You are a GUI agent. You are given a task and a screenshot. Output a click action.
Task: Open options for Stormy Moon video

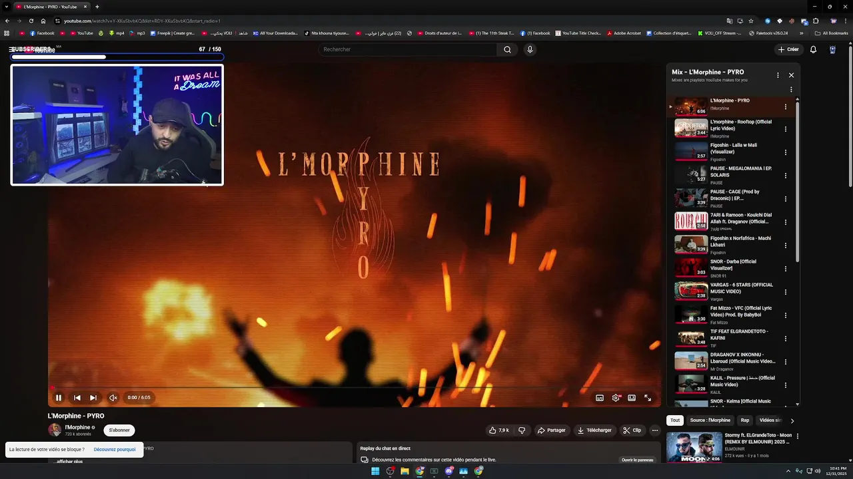(x=797, y=436)
